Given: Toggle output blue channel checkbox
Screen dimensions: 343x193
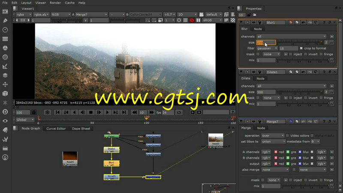Looking at the screenshot, I should click(300, 163).
